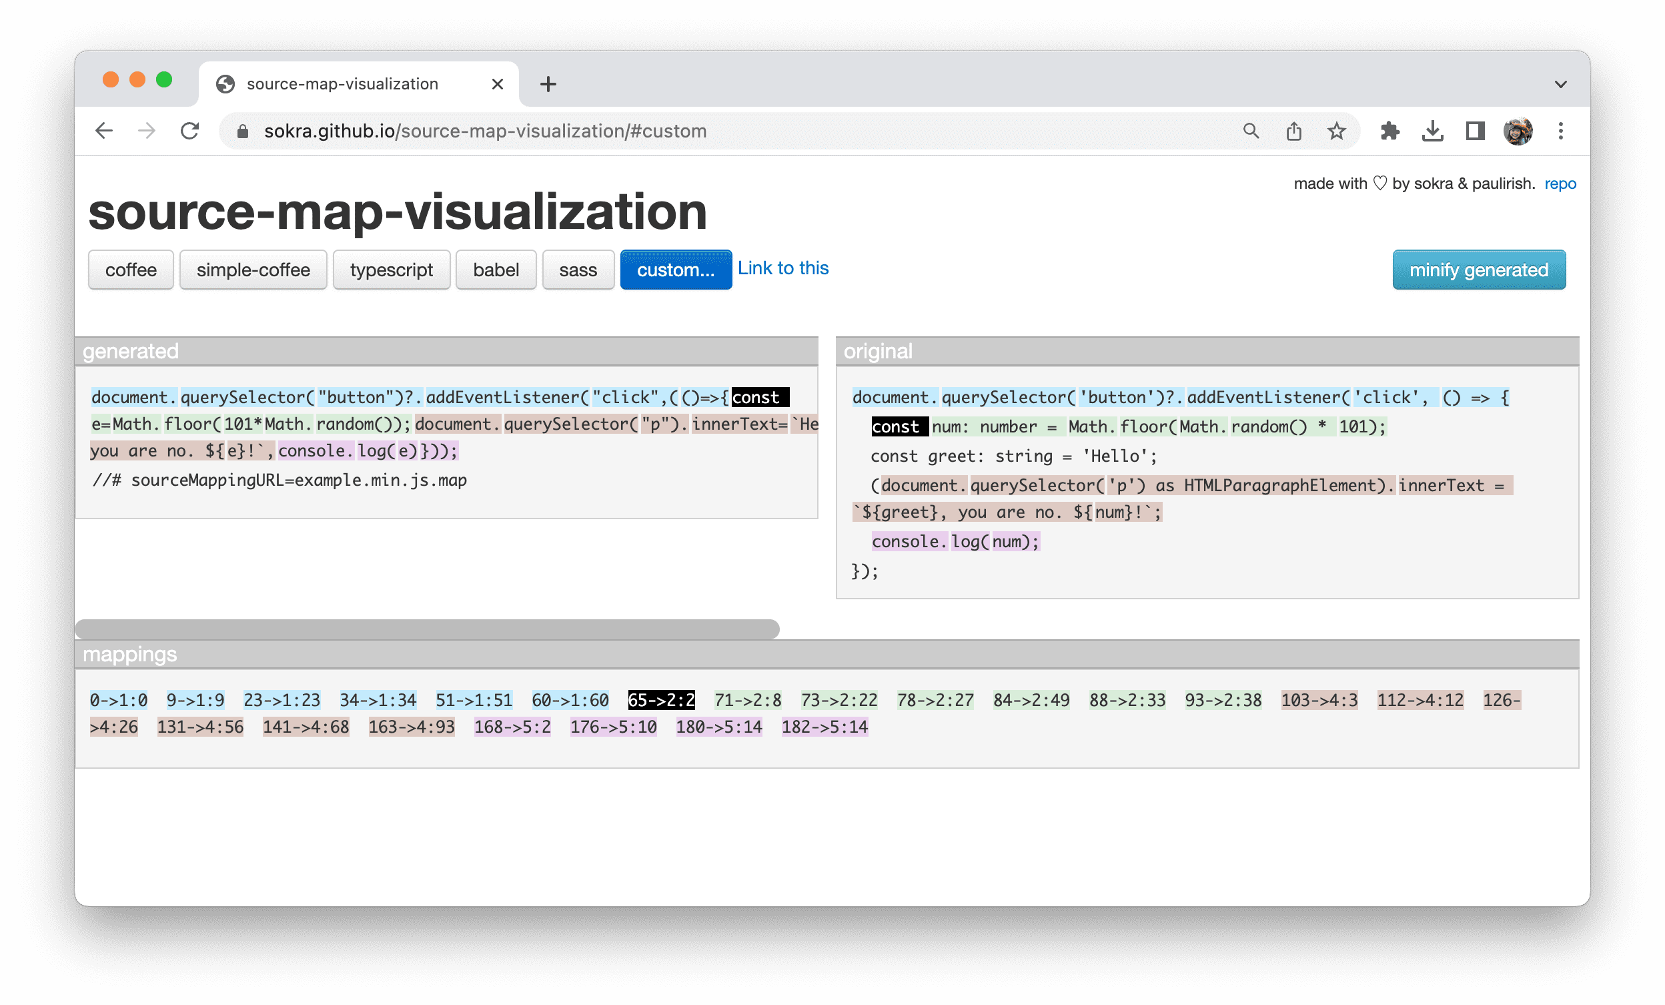Click mapping entry '65->2:2'

(661, 698)
